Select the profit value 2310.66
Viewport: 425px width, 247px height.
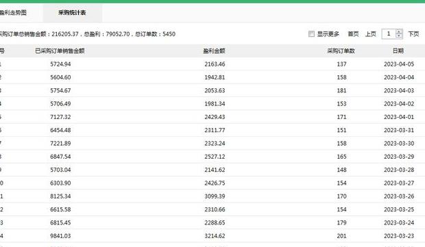coord(215,210)
